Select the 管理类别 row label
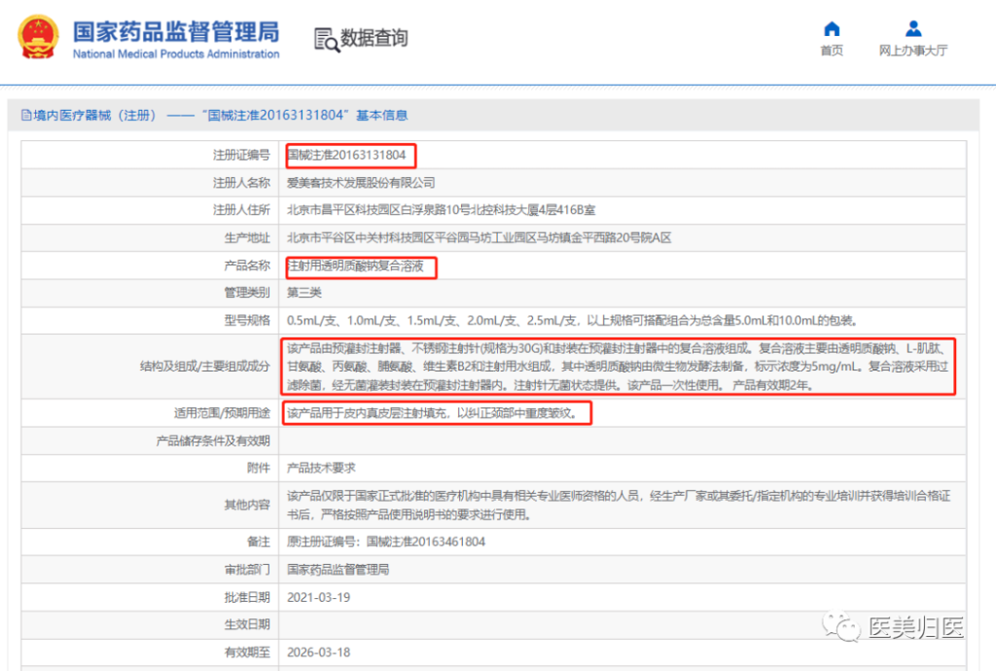996x671 pixels. [247, 293]
